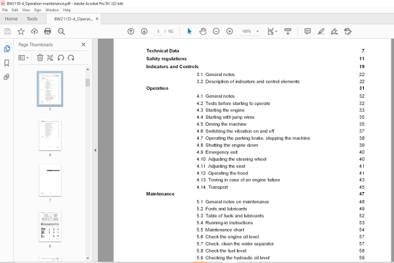The height and width of the screenshot is (263, 394).
Task: Open the Edit menu
Action: click(15, 10)
